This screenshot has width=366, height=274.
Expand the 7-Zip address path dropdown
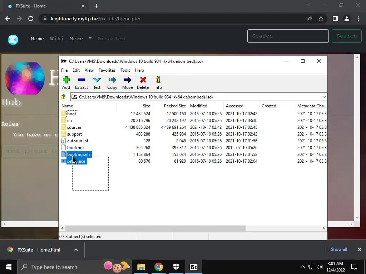coord(324,97)
